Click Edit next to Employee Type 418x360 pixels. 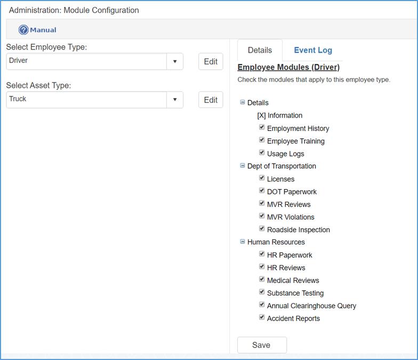[x=211, y=61]
